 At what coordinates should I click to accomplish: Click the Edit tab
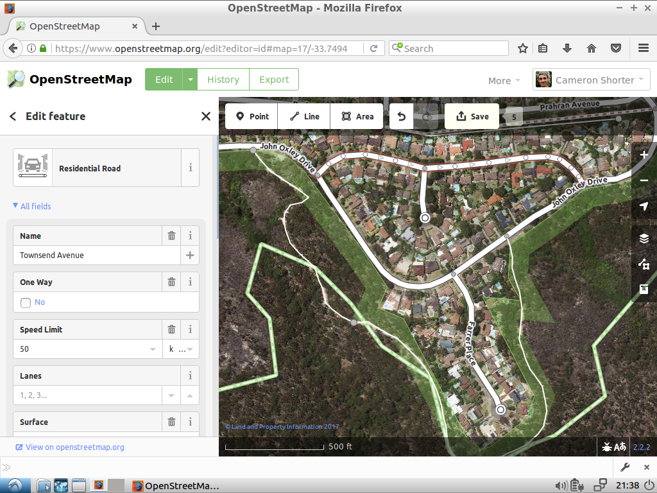point(164,79)
